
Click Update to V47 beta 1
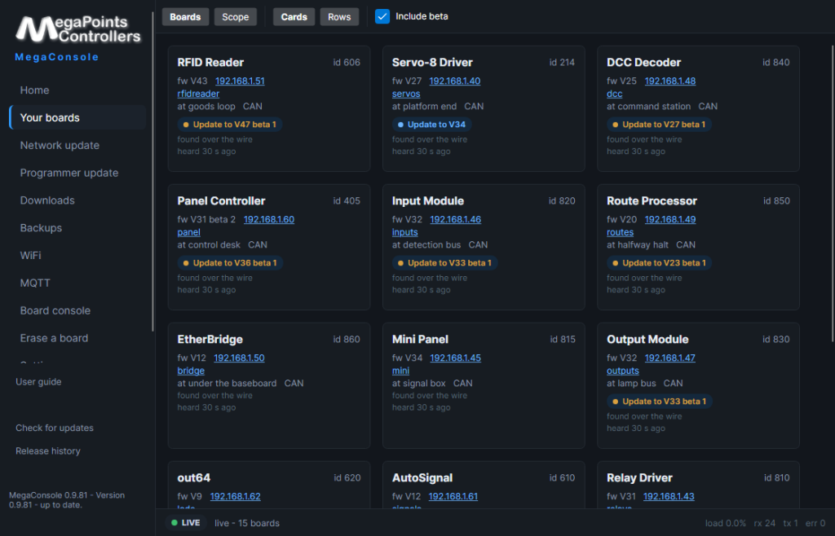click(230, 125)
